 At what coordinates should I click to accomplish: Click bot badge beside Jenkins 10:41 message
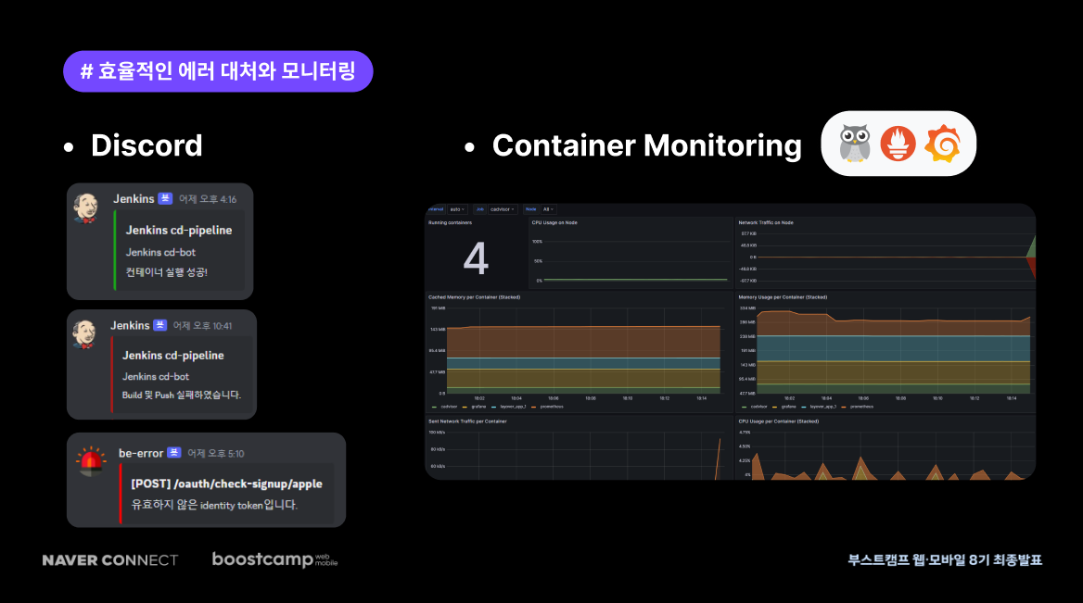coord(160,325)
